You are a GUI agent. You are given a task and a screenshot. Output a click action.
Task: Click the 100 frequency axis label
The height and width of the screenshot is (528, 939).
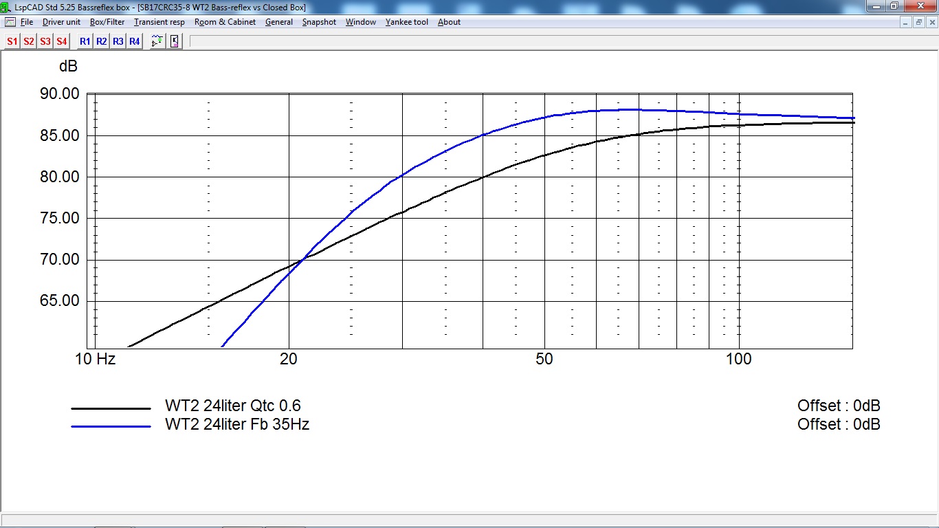point(739,359)
